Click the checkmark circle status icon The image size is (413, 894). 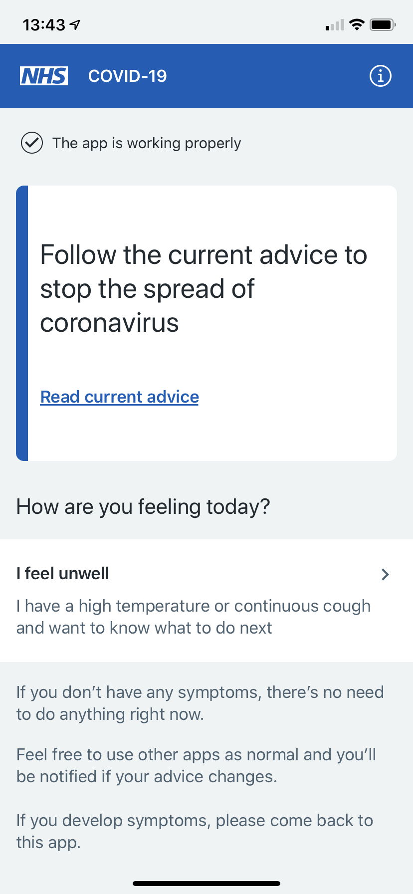(x=31, y=143)
